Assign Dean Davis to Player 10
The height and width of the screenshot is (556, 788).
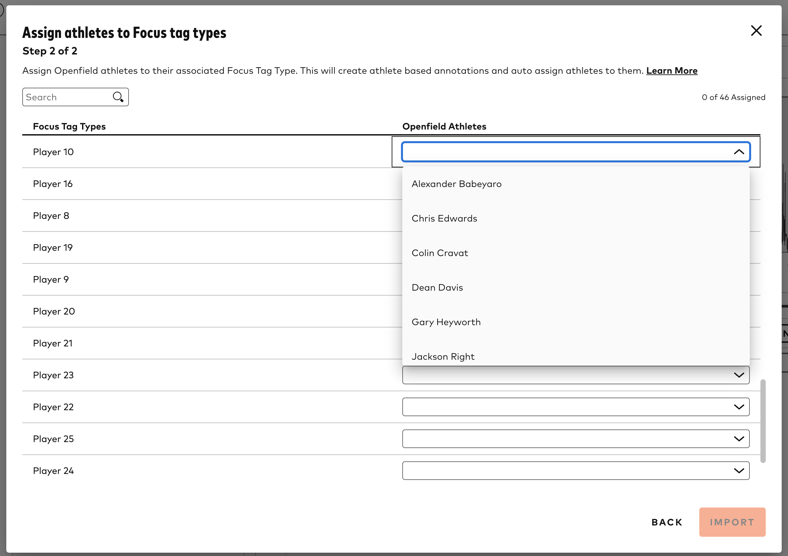click(x=437, y=287)
